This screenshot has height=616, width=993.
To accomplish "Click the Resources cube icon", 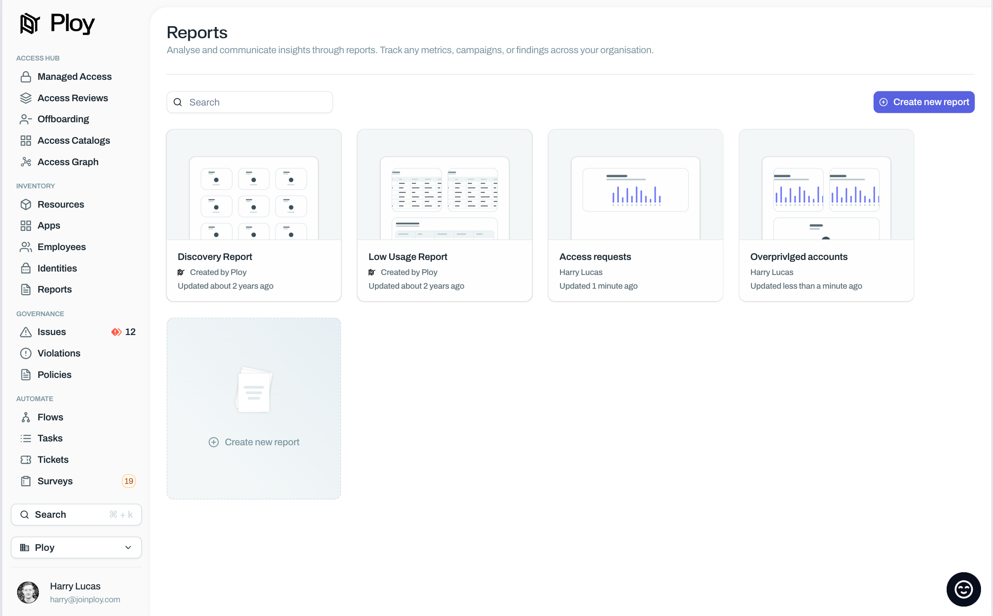I will [x=26, y=204].
